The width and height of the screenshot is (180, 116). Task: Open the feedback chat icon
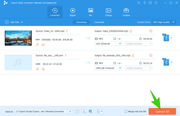(150, 3)
